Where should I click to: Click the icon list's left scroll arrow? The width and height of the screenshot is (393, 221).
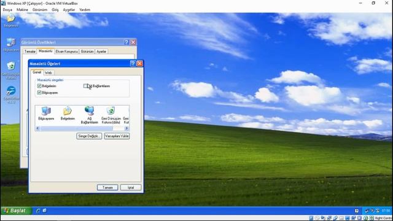click(37, 128)
